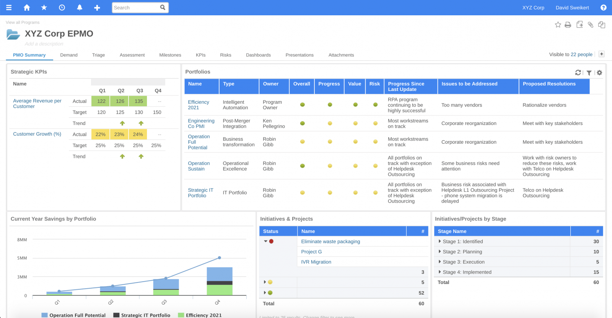The image size is (612, 318).
Task: Open notifications bell icon
Action: tap(80, 8)
